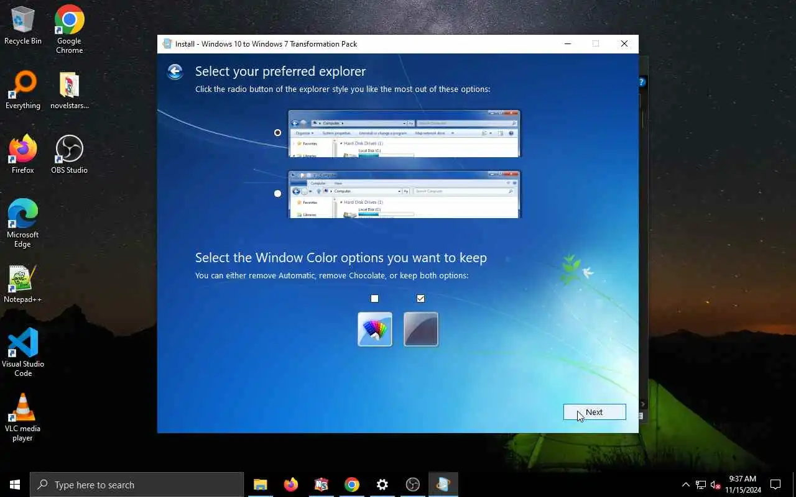The height and width of the screenshot is (497, 796).
Task: Minimize the installer window
Action: [568, 43]
